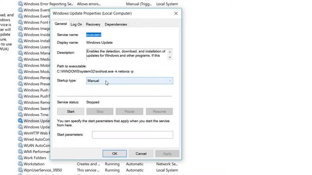Close the Windows Update Properties dialog

point(176,13)
